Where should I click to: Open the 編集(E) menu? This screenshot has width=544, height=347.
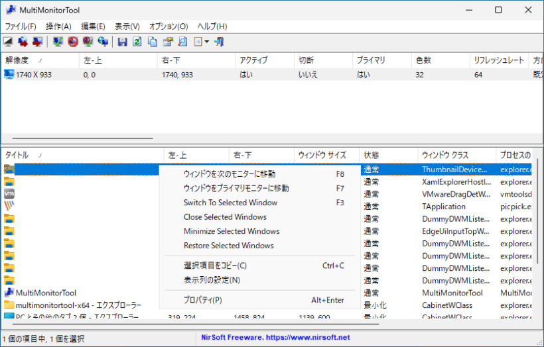[x=93, y=26]
